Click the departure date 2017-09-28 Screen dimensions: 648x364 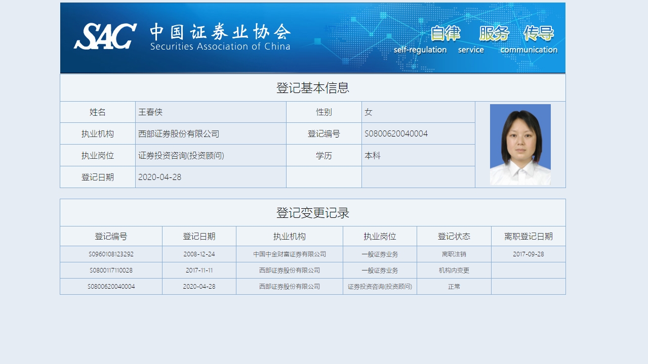528,254
